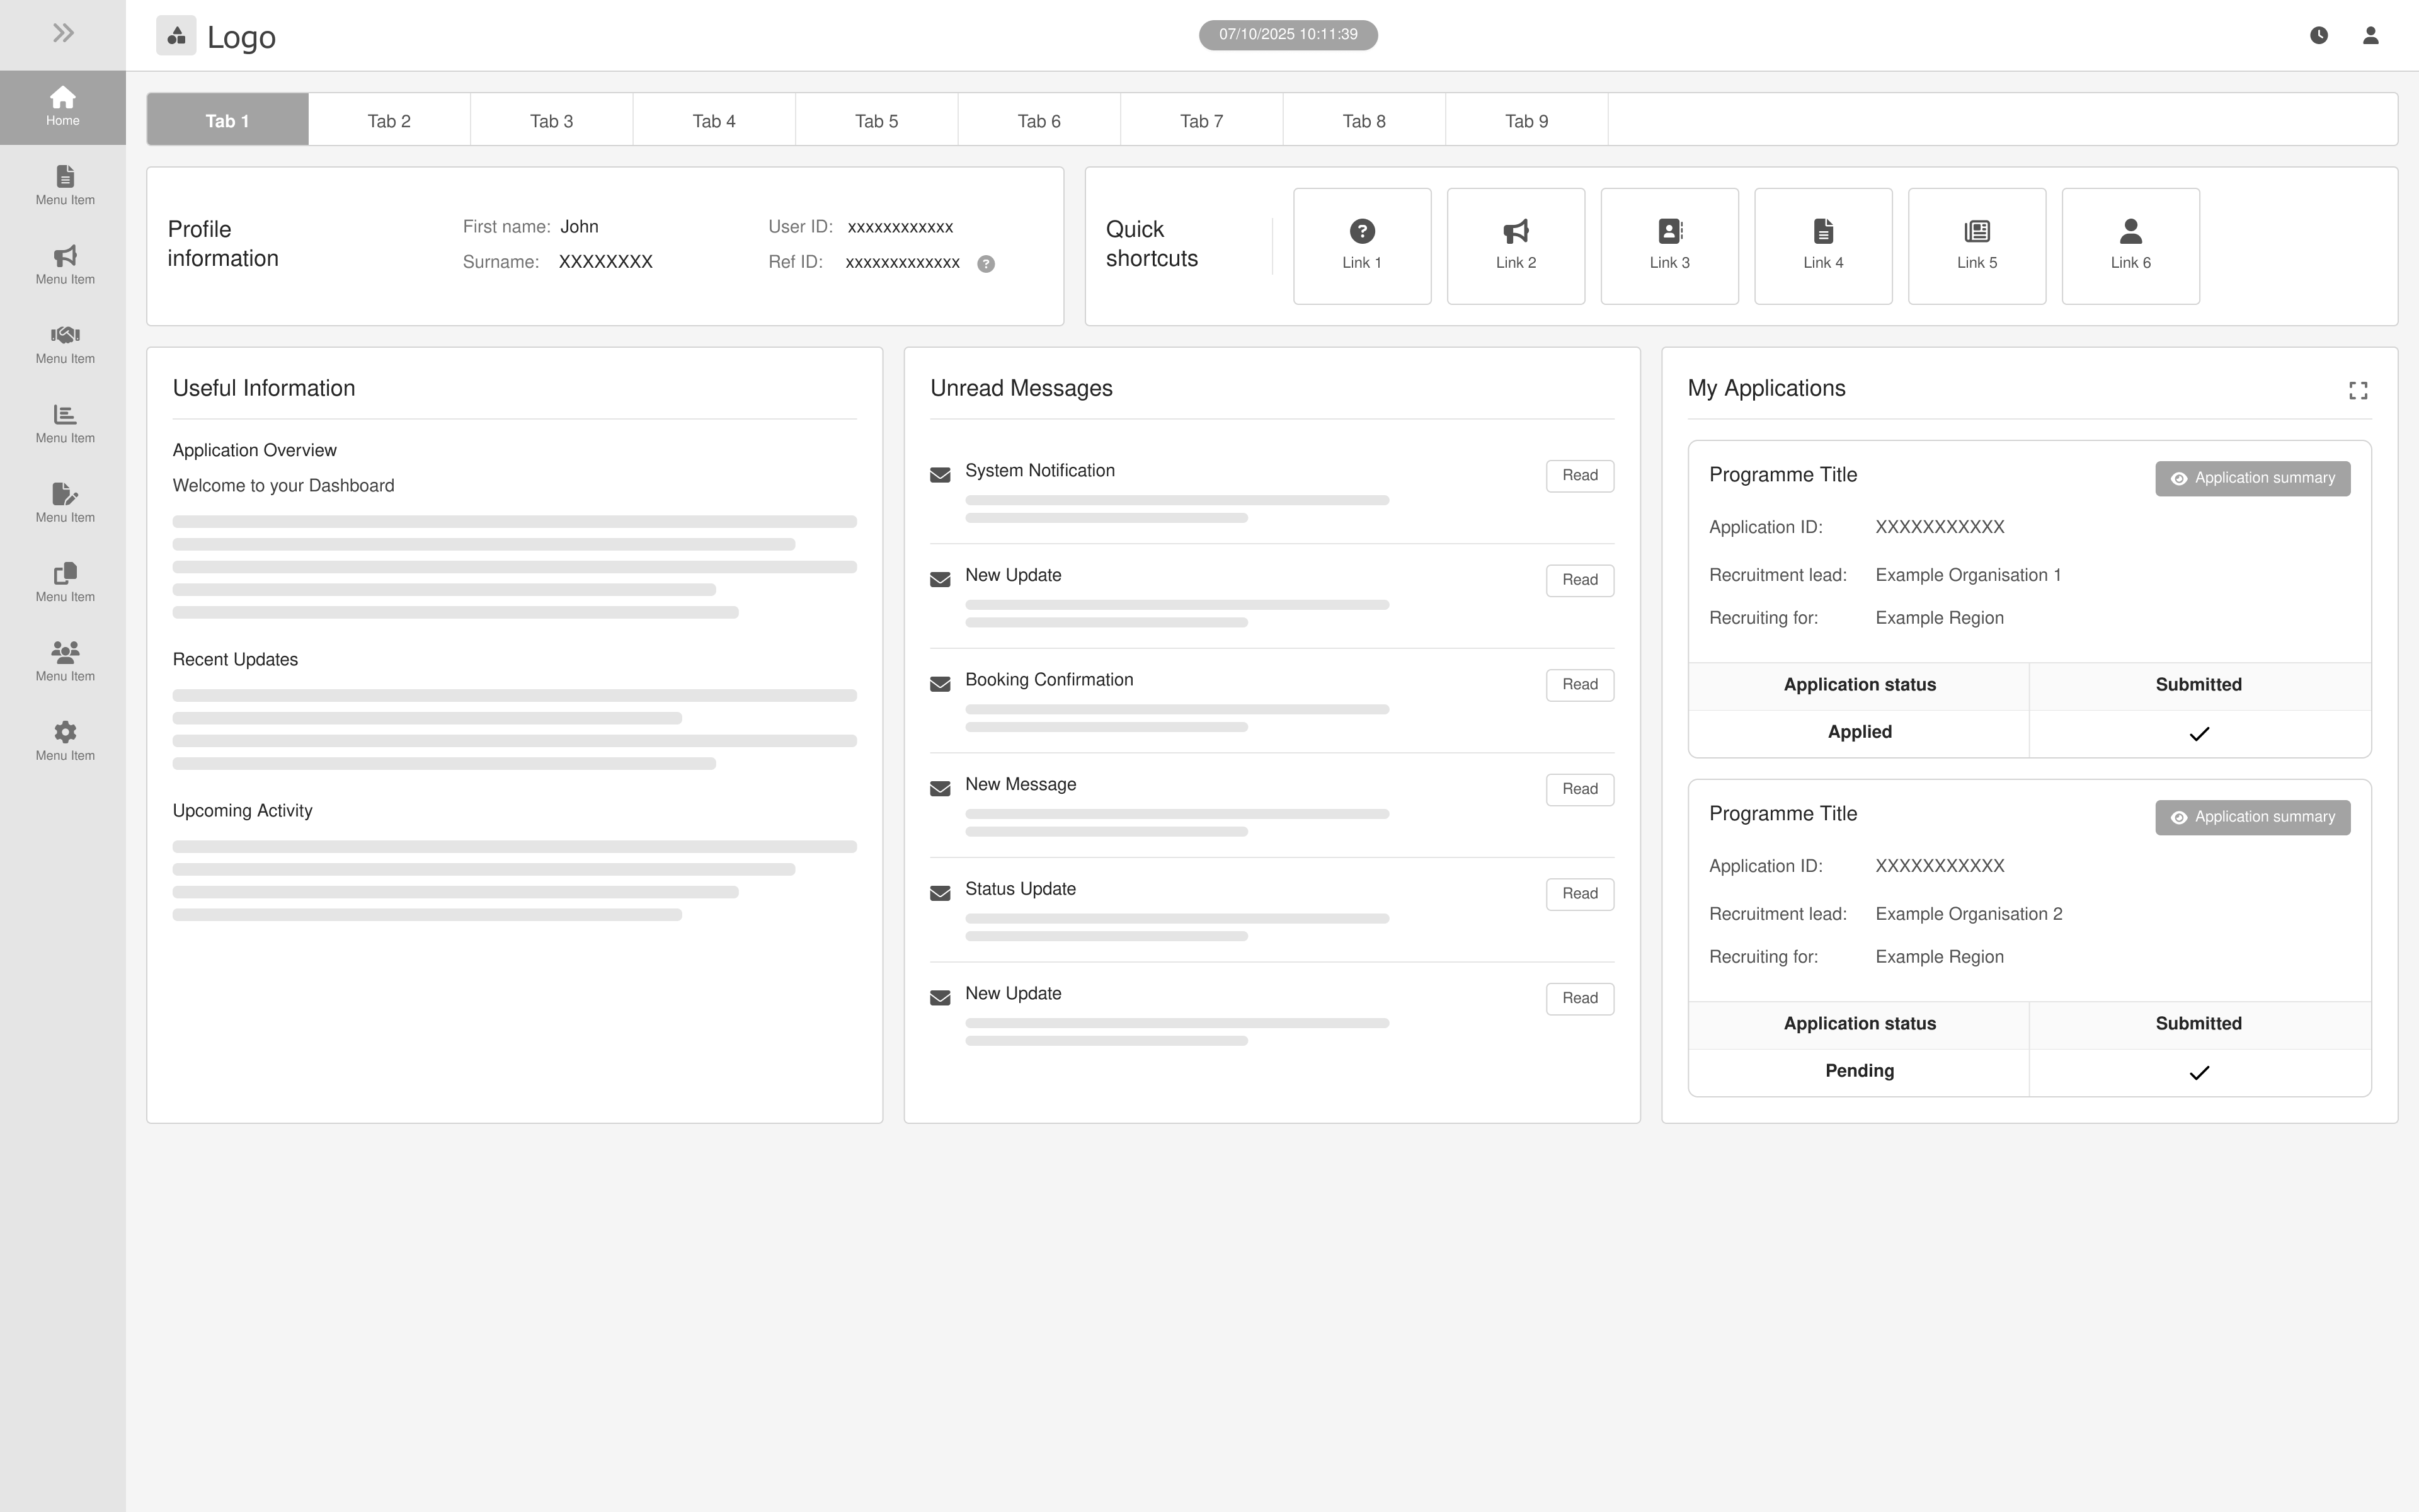This screenshot has width=2419, height=1512.
Task: Click the Upcoming Activity heading
Action: pyautogui.click(x=242, y=810)
